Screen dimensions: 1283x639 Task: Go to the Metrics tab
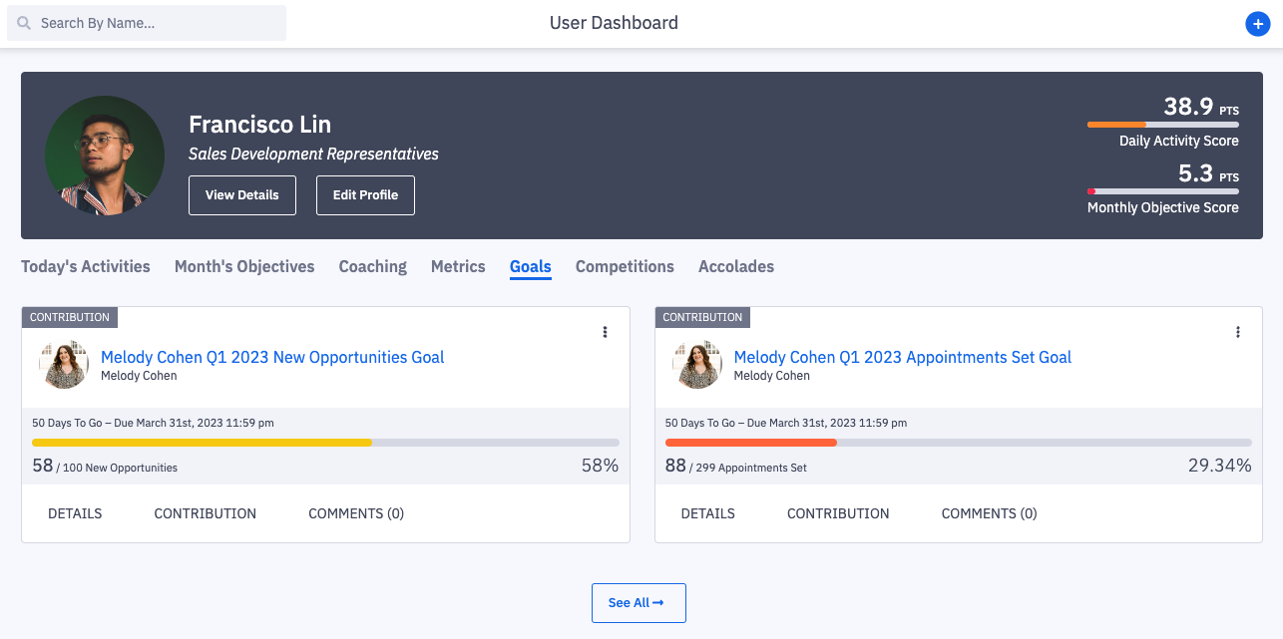click(x=458, y=266)
